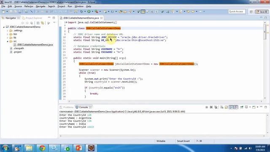The width and height of the screenshot is (270, 152).
Task: Click the green Run button in toolbar
Action: 89,11
